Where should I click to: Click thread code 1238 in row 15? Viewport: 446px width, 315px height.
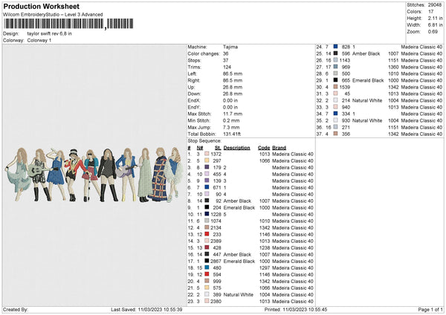click(265, 248)
